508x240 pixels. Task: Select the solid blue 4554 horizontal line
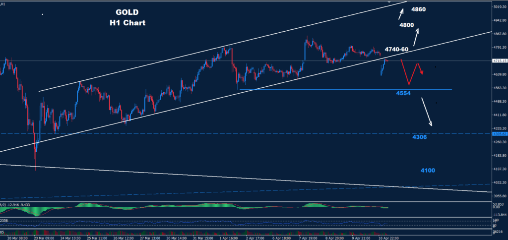(x=345, y=89)
